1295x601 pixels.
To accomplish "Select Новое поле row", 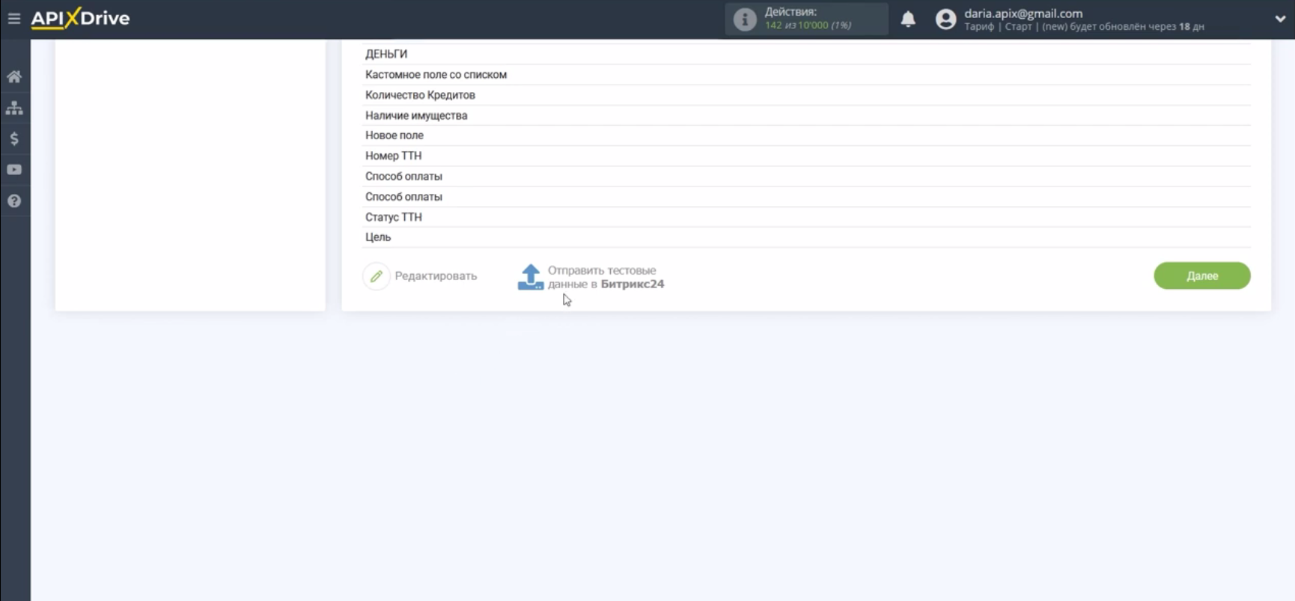I will 806,135.
